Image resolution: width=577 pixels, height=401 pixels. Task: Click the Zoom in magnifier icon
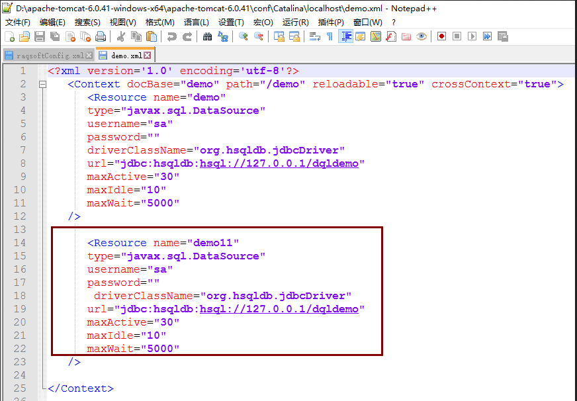(243, 36)
